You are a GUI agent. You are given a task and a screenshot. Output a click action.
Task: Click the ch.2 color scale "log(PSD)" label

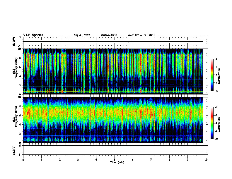coord(220,124)
